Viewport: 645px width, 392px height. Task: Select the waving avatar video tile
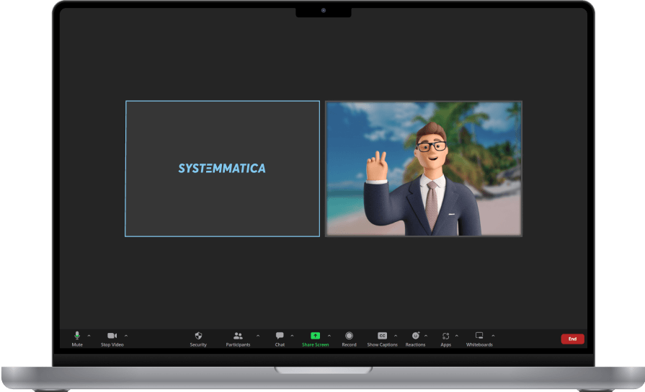[424, 169]
